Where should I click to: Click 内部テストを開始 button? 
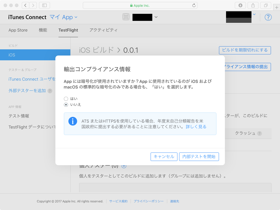[199, 156]
